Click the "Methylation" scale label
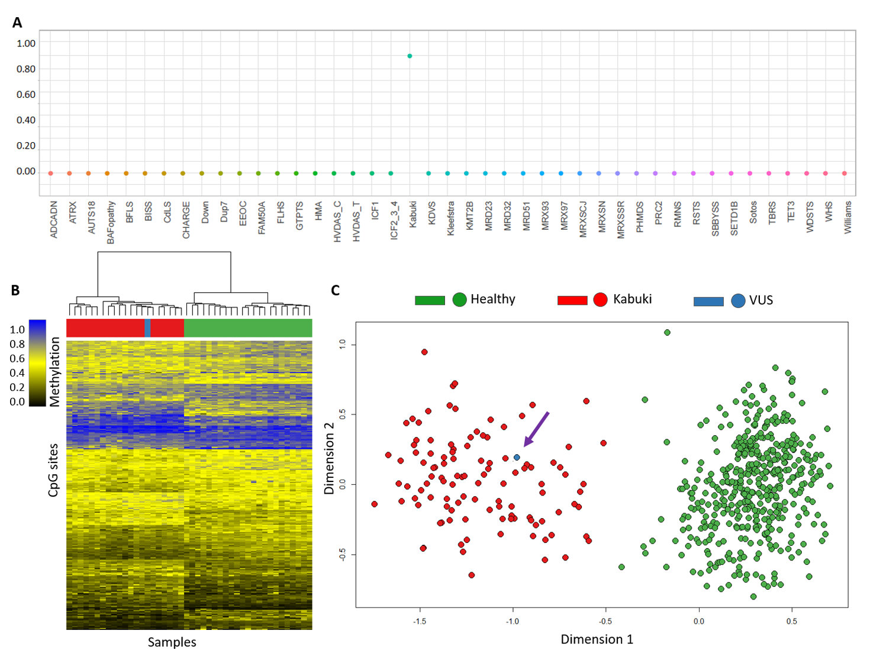This screenshot has width=883, height=672. [54, 372]
